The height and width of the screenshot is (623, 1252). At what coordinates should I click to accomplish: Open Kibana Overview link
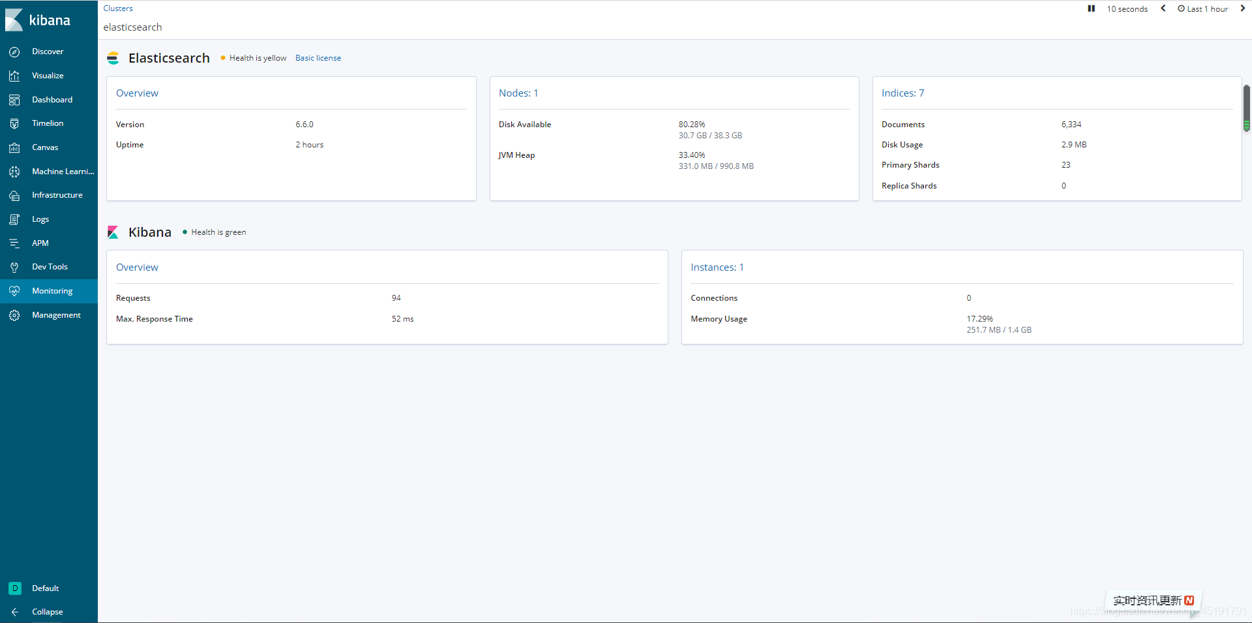[137, 267]
